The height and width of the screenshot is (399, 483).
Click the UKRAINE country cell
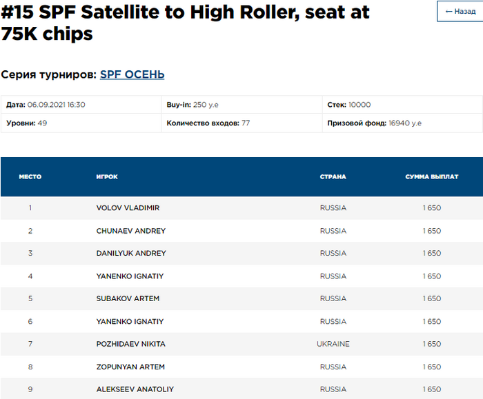tap(333, 344)
